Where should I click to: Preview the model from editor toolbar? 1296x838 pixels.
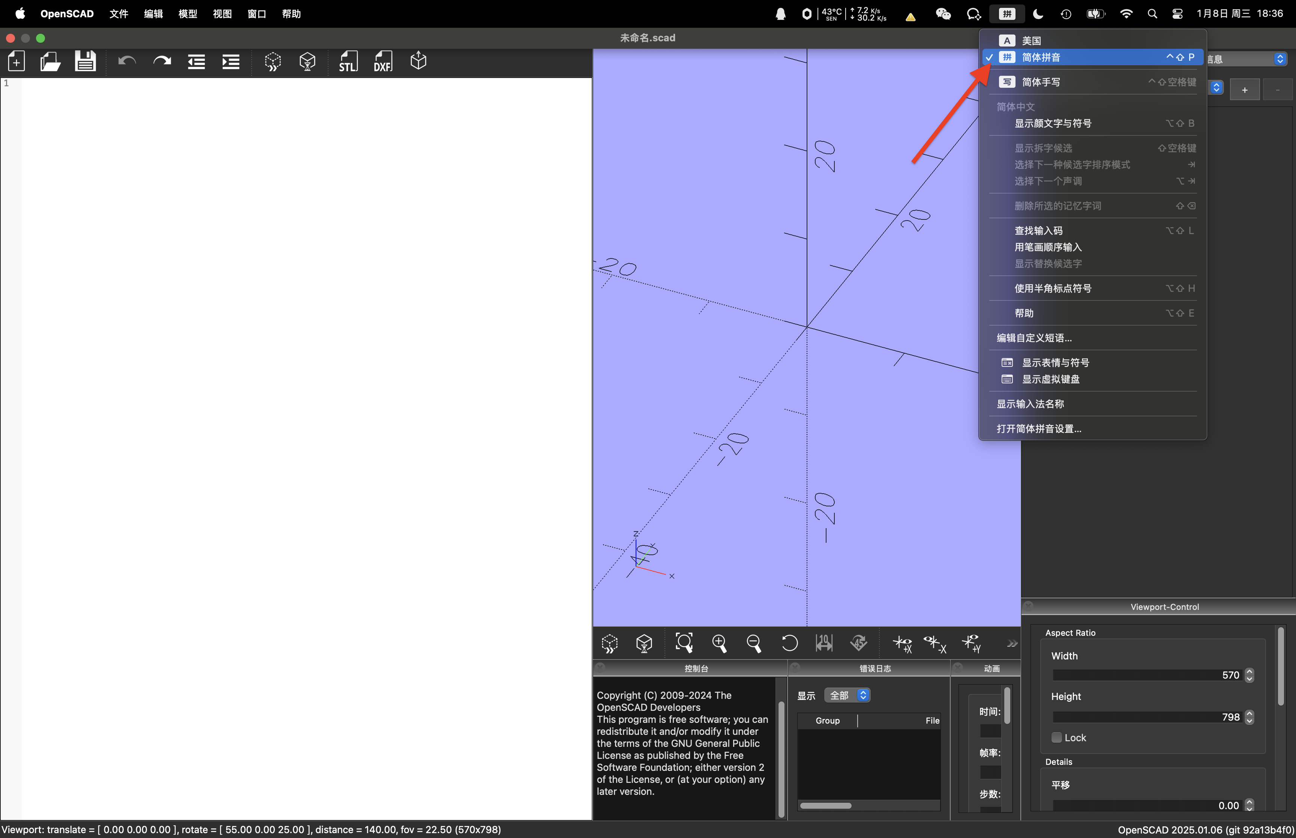coord(273,62)
